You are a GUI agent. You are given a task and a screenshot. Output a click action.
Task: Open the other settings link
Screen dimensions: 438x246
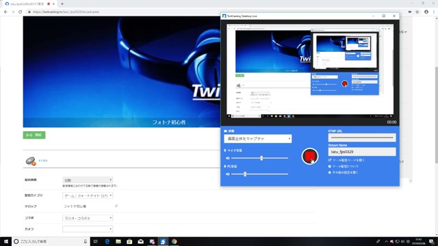tap(344, 172)
